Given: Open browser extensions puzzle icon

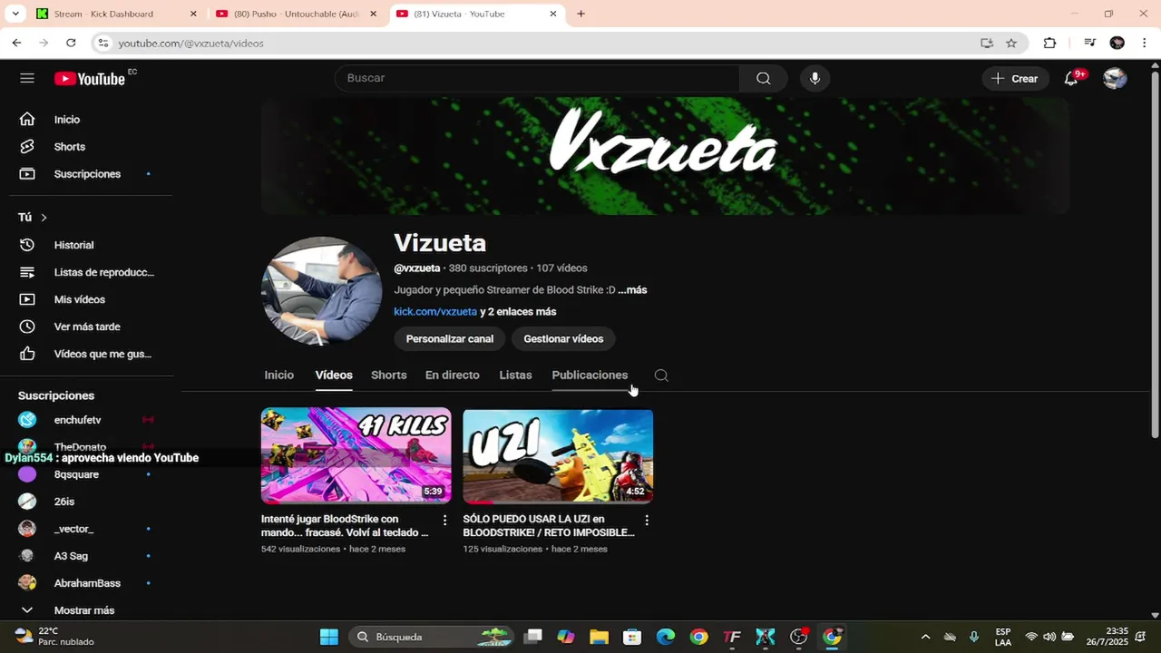Looking at the screenshot, I should pos(1049,43).
